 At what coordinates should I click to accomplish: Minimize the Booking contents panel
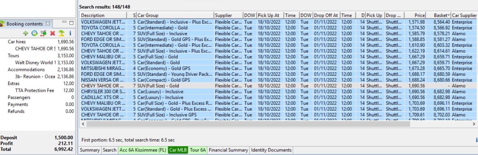pyautogui.click(x=65, y=23)
